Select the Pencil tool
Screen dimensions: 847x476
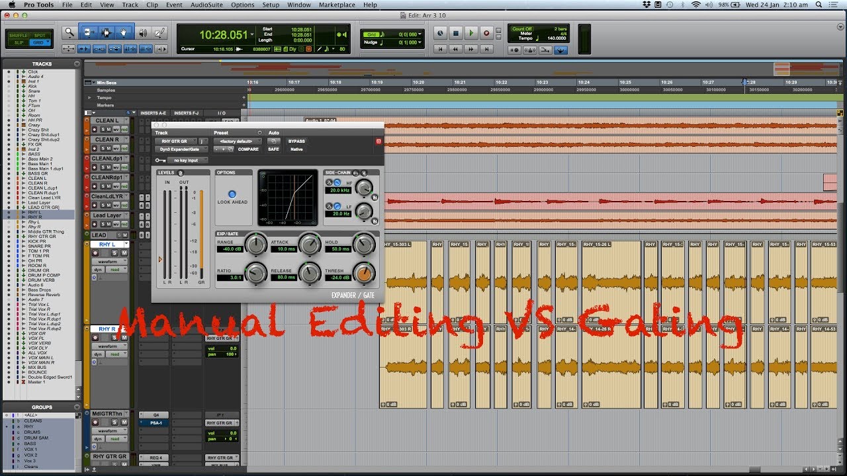click(160, 32)
